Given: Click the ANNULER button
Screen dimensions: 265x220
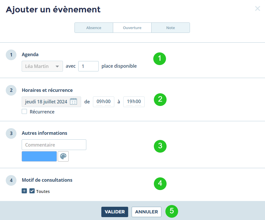Looking at the screenshot, I should [147, 212].
